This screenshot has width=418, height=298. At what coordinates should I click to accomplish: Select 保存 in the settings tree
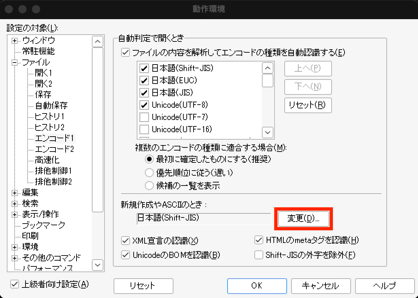coord(43,94)
